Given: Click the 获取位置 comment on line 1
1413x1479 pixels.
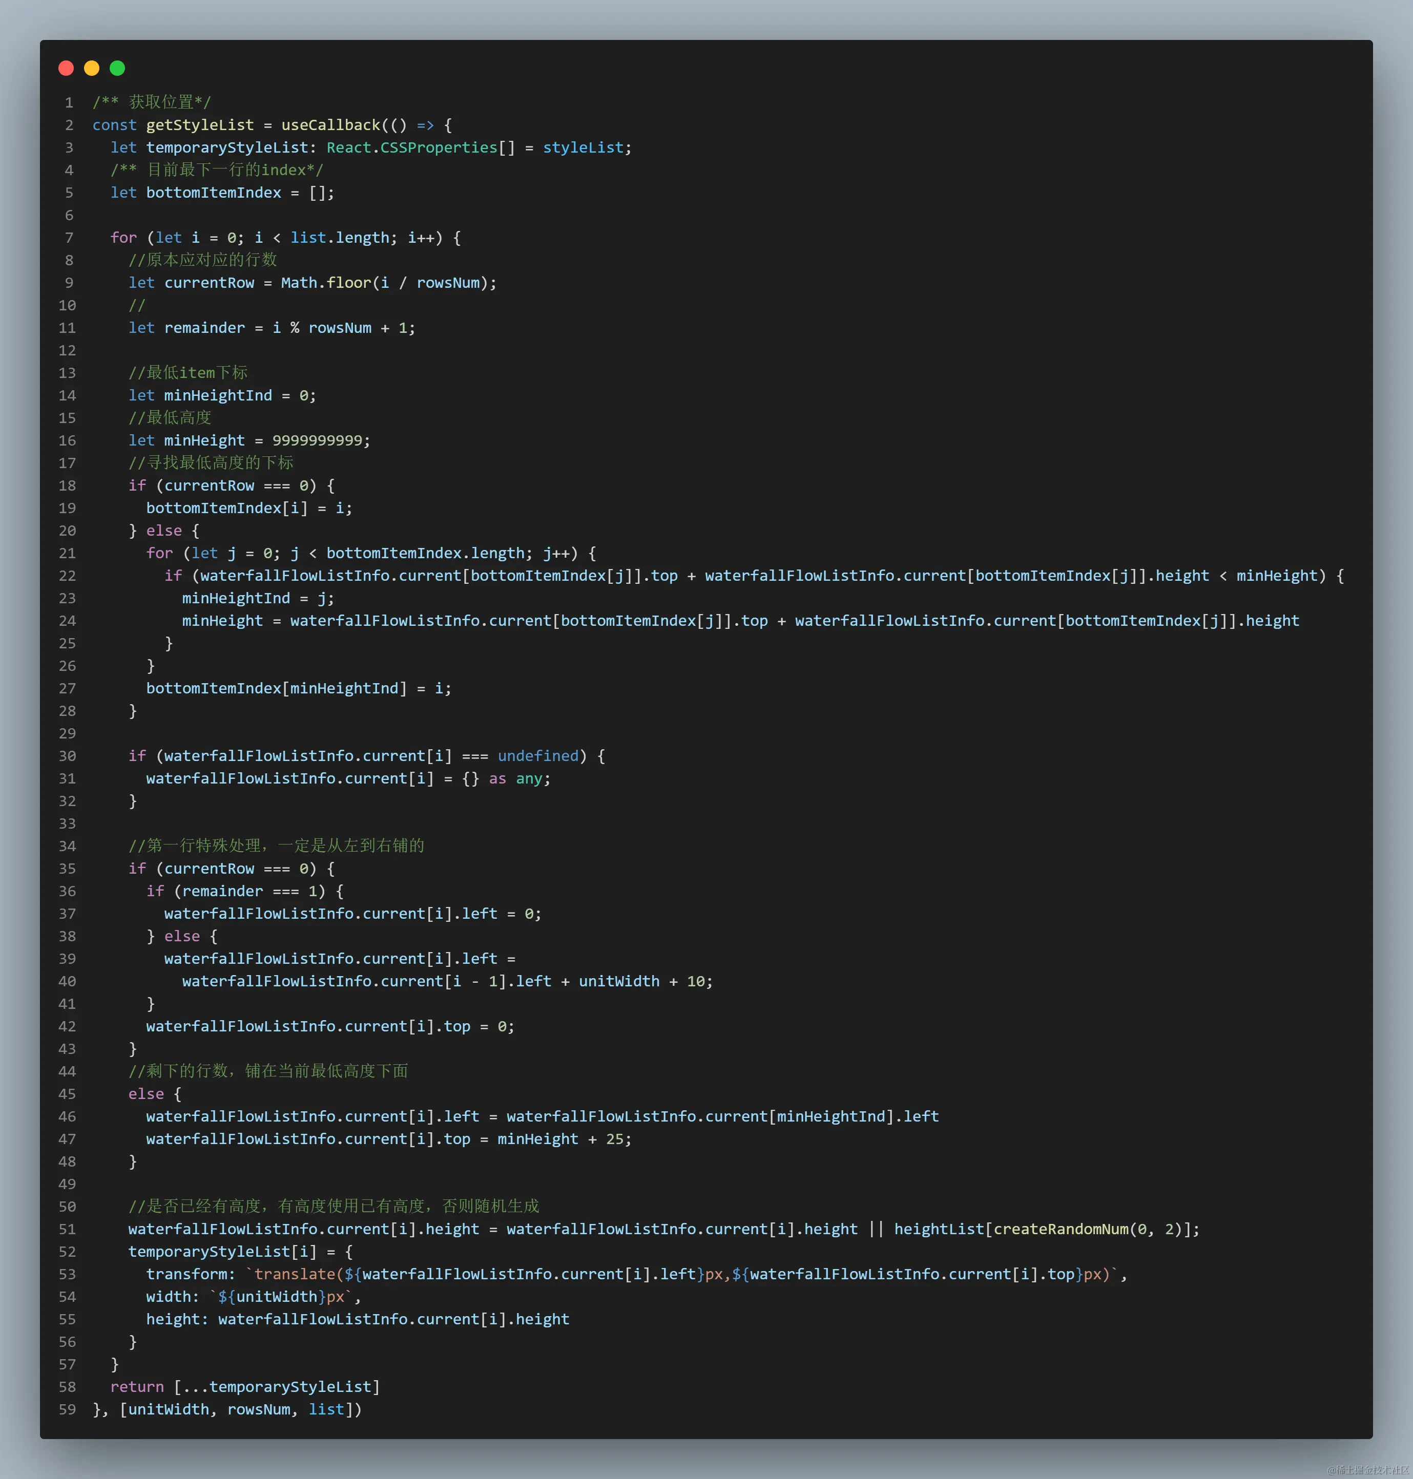Looking at the screenshot, I should (x=162, y=102).
